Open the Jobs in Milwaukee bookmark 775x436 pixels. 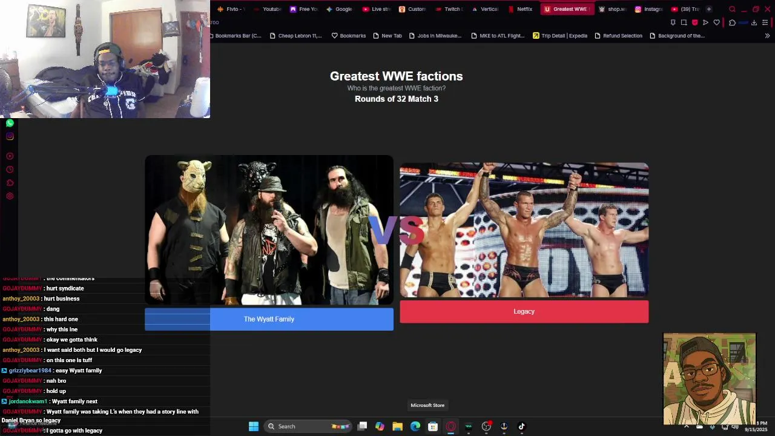coord(435,36)
